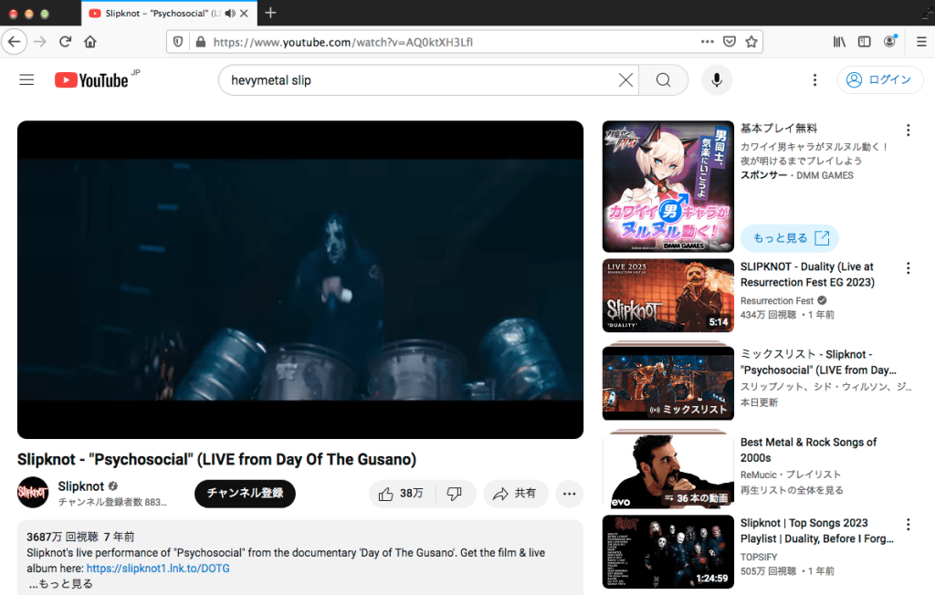Open the Slipknot channel name link
Screen dimensions: 935x595
[81, 486]
